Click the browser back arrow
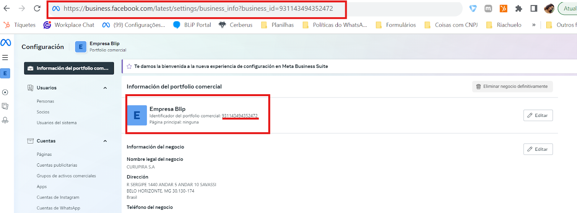Viewport: 577px width, 213px height. tap(6, 8)
